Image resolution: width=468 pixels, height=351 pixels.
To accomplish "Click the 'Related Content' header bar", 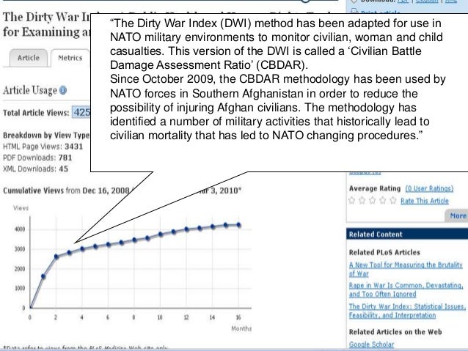I will pos(407,234).
